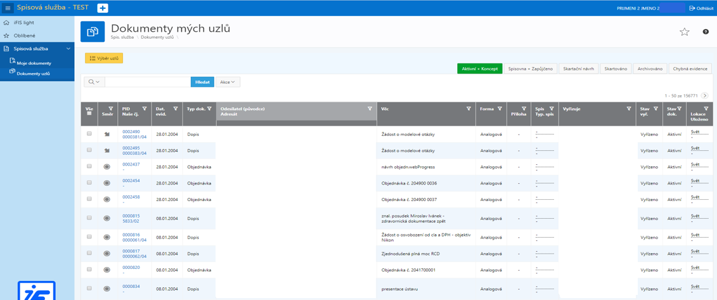Click direction icon in row 0000817
Screen dimensions: 717x300
tap(107, 253)
